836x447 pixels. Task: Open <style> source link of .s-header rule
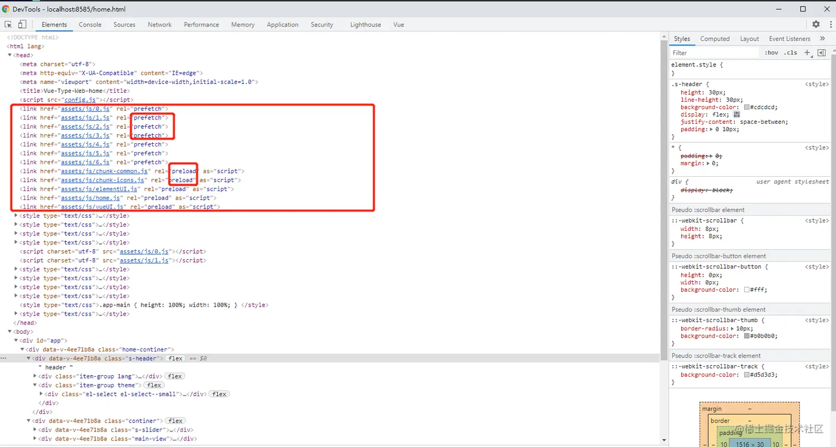817,85
